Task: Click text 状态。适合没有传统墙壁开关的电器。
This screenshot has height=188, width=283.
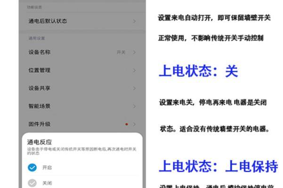Action: coord(215,129)
